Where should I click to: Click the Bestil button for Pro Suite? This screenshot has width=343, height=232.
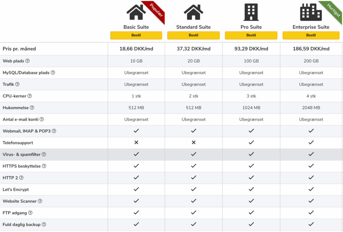click(x=251, y=35)
